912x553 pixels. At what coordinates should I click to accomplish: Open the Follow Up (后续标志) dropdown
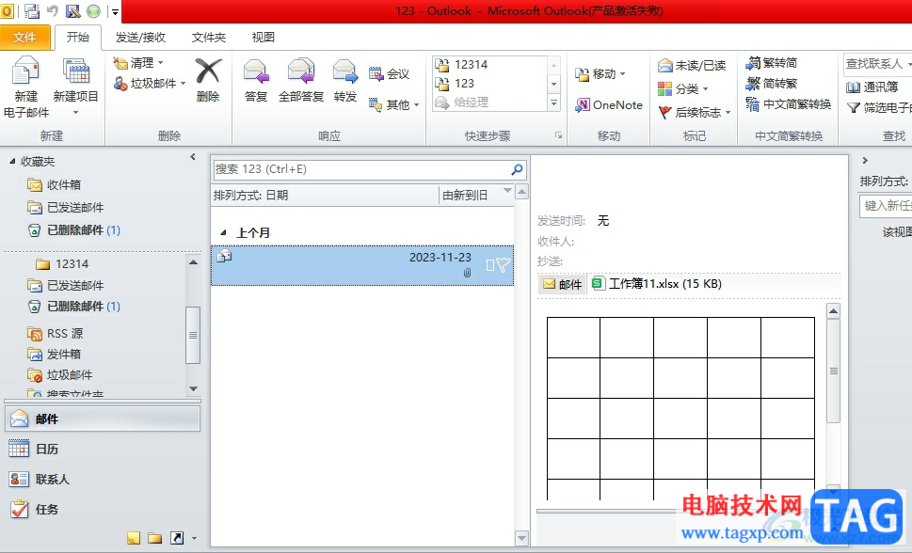coord(694,112)
